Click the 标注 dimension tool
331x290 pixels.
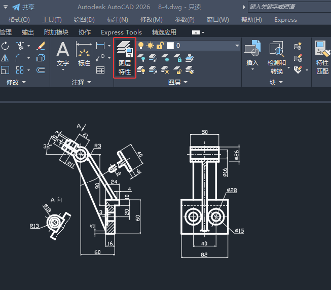(84, 54)
